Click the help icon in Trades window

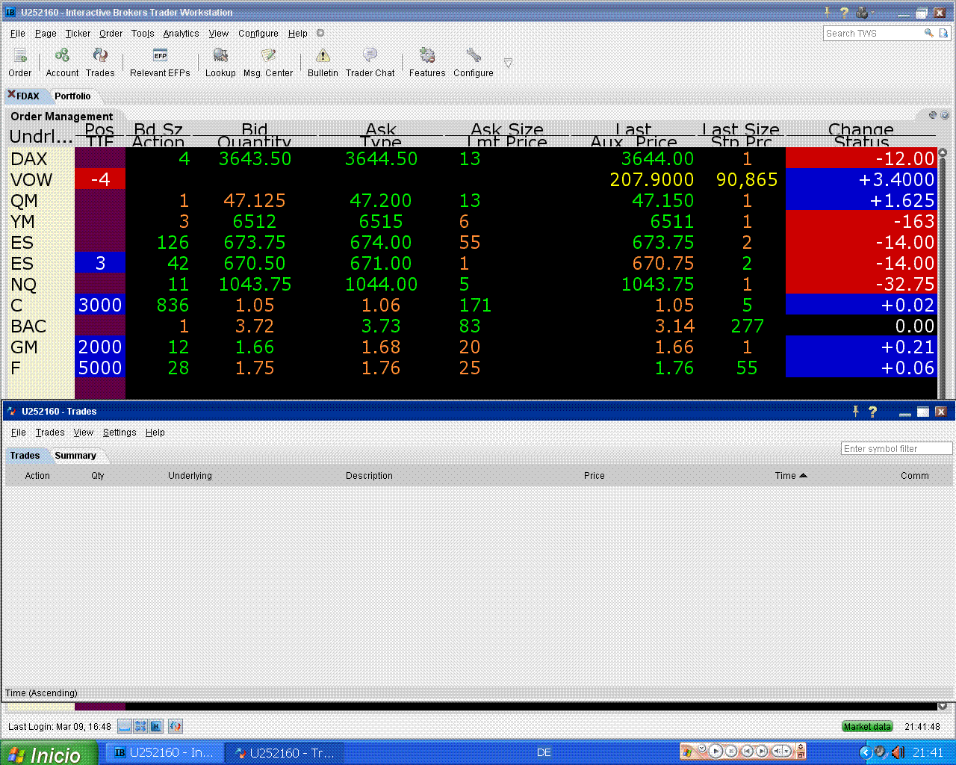872,412
